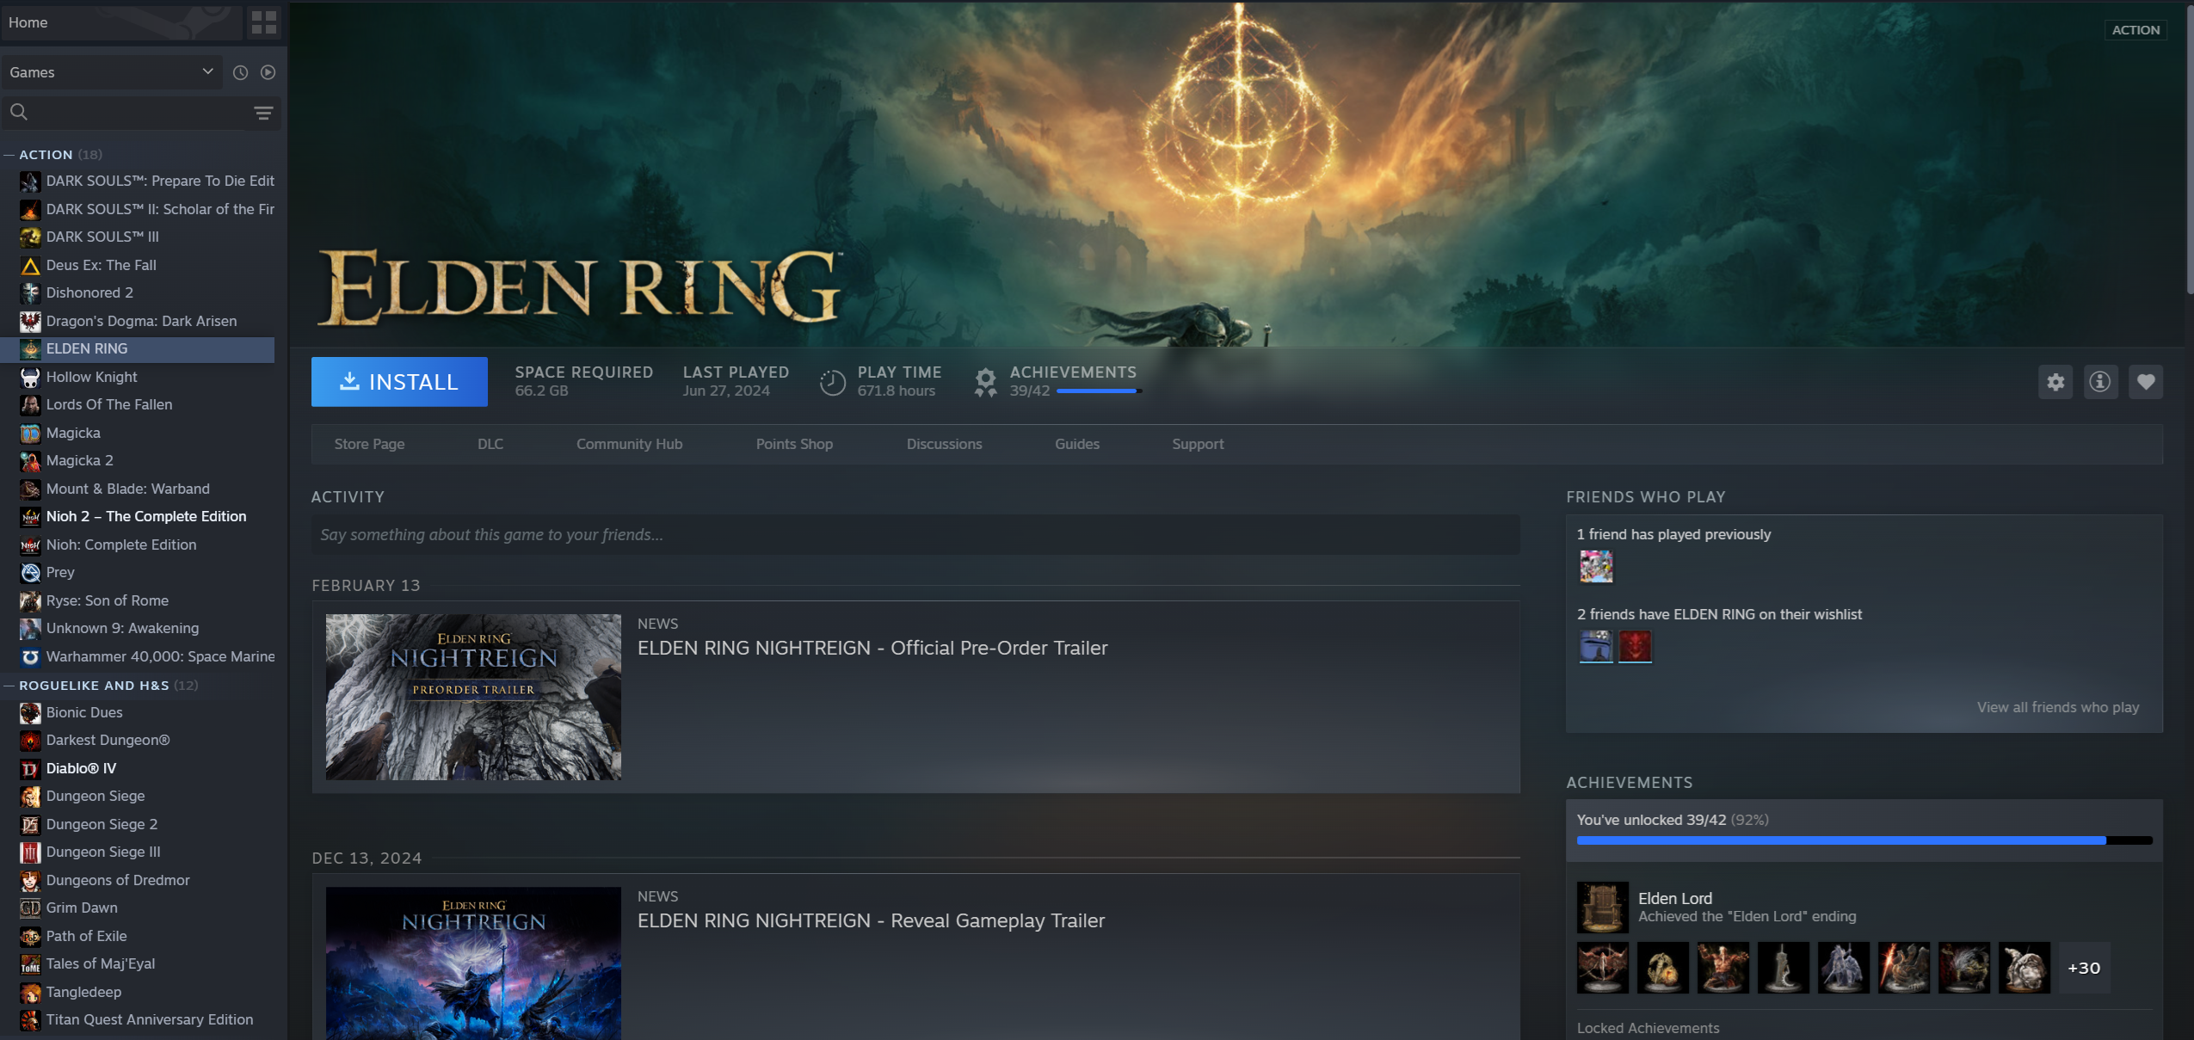Open the Store Page tab
This screenshot has height=1040, width=2194.
(x=369, y=444)
